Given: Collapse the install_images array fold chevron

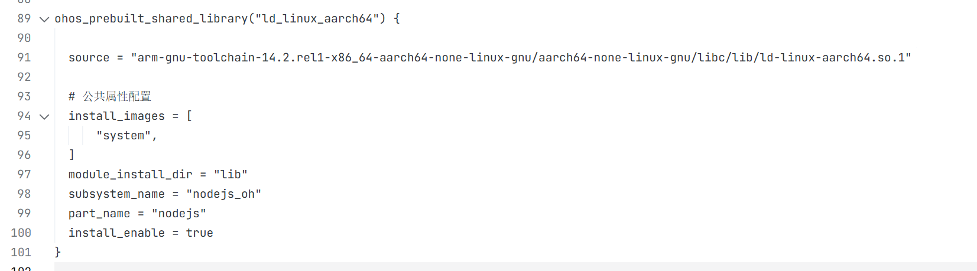Looking at the screenshot, I should (44, 117).
